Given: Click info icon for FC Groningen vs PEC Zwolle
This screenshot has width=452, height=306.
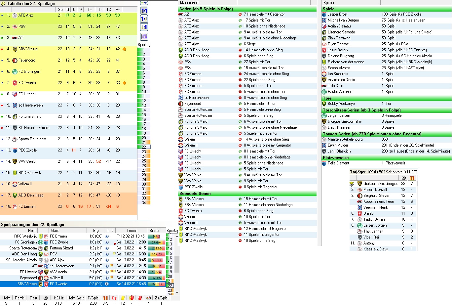Looking at the screenshot, I should tap(107, 242).
